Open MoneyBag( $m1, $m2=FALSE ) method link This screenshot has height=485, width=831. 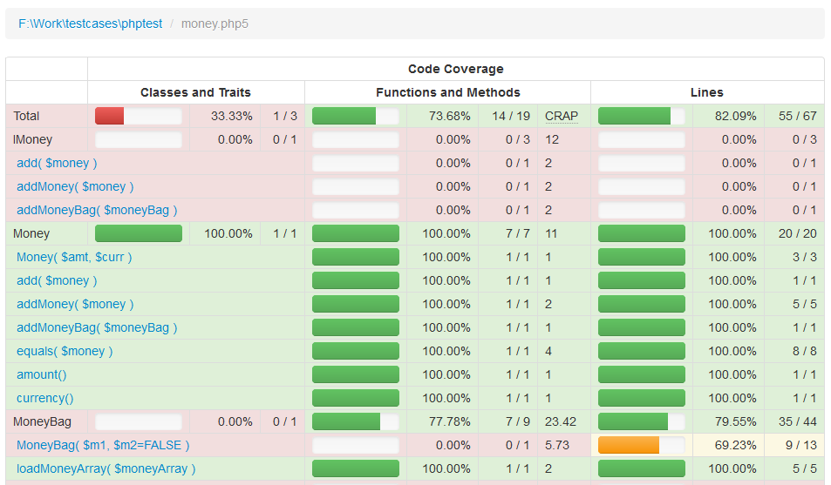click(x=103, y=445)
